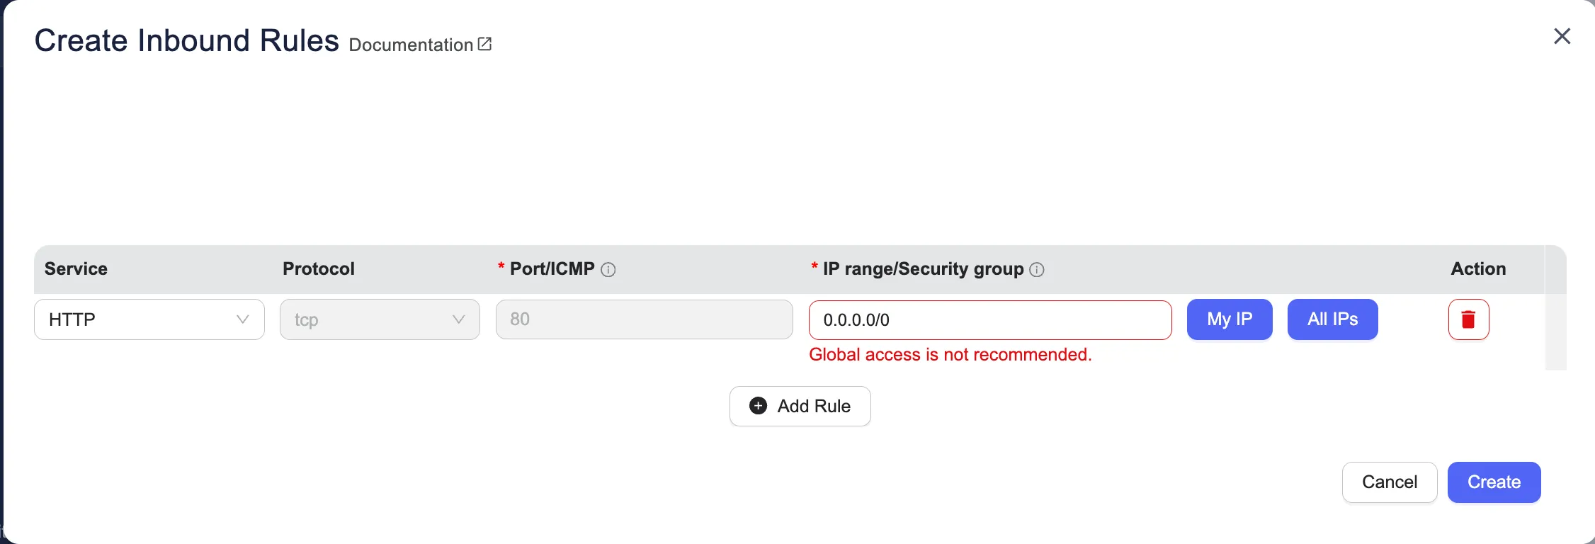
Task: Click the Port field containing 80
Action: point(644,319)
